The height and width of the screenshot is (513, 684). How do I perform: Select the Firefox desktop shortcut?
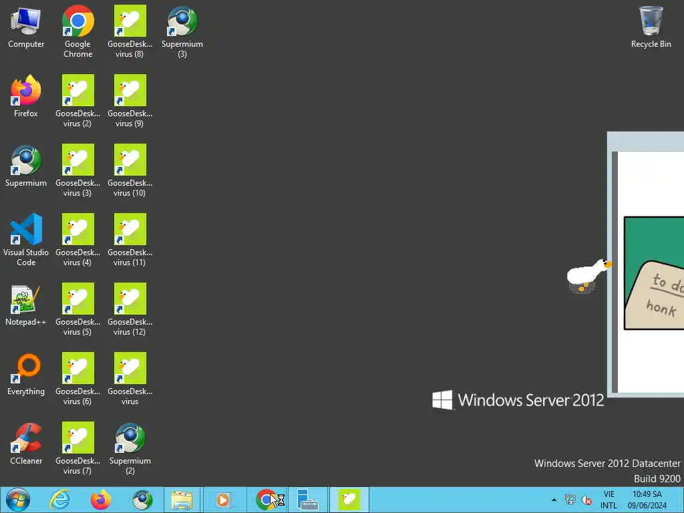pyautogui.click(x=26, y=96)
